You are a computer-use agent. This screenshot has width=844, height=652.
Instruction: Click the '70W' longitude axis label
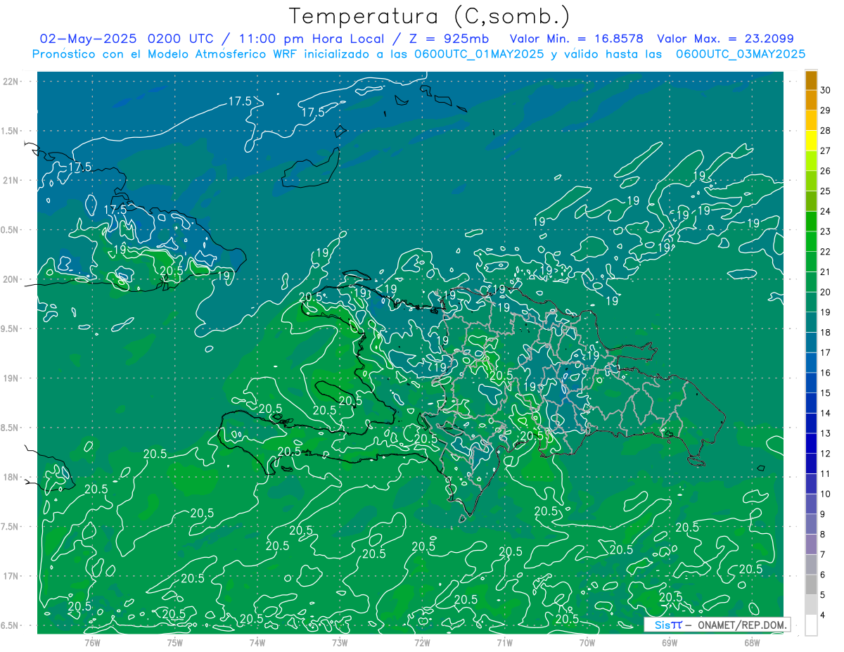[587, 642]
